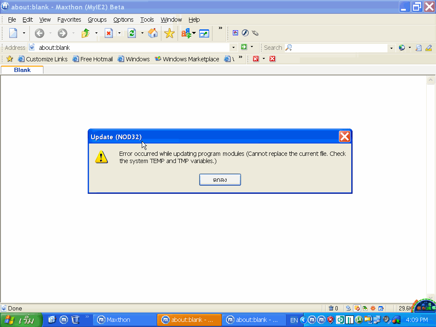
Task: Click the green Go arrow button
Action: click(x=244, y=47)
